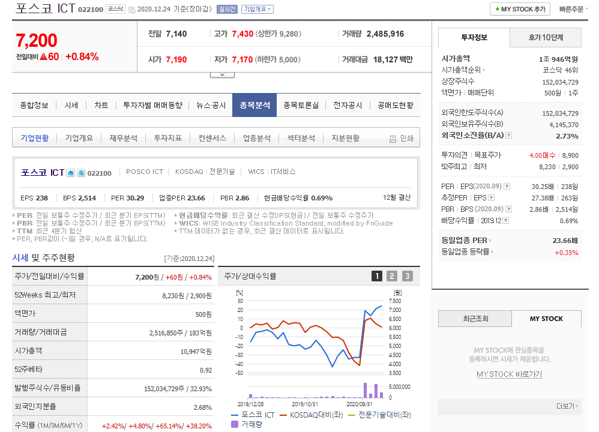Open the 종목토론실 tab

tap(301, 106)
